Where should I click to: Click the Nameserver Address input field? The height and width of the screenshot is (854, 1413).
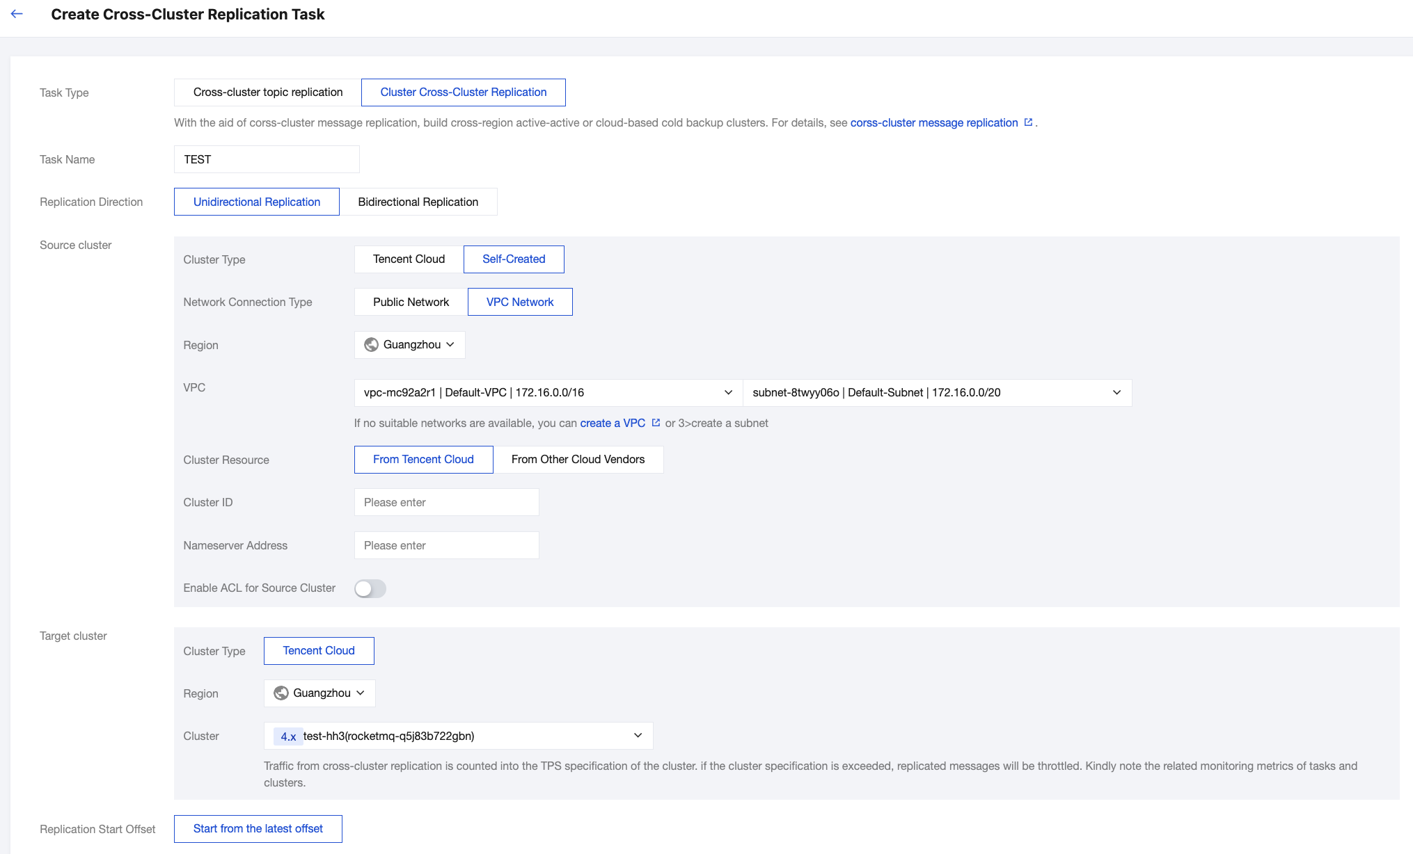pyautogui.click(x=446, y=545)
